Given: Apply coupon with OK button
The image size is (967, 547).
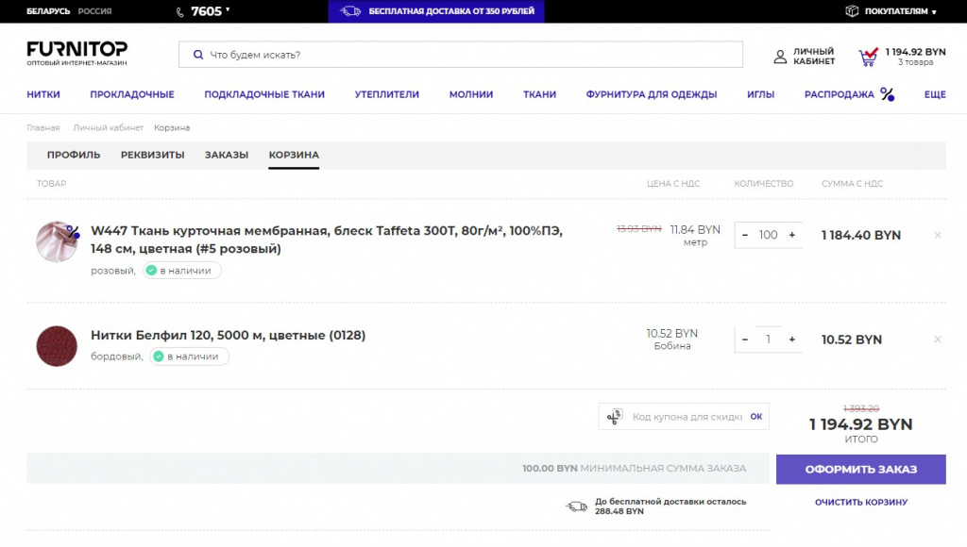Looking at the screenshot, I should coord(755,416).
